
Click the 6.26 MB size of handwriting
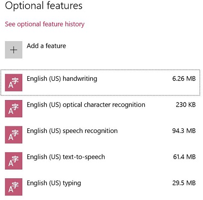pyautogui.click(x=184, y=79)
